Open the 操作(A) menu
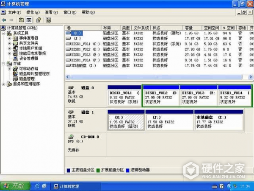Viewport: 254px width, 191px height. coord(33,12)
